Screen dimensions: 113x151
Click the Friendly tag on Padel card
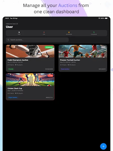click(11, 69)
